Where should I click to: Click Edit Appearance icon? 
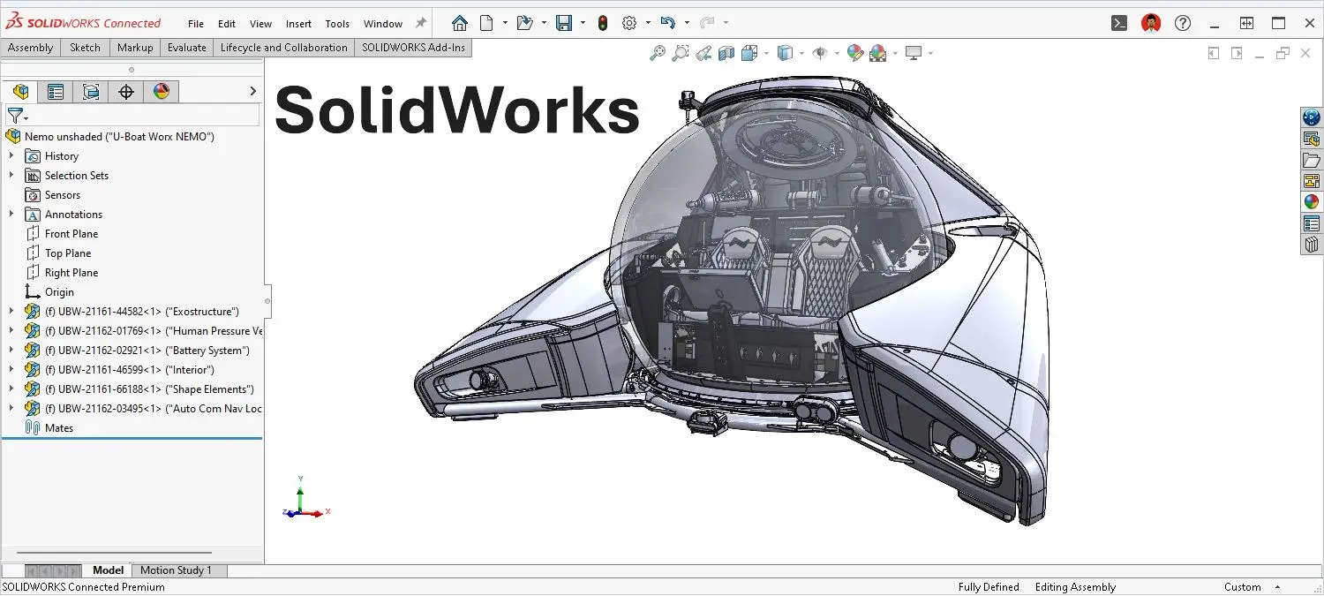point(854,53)
